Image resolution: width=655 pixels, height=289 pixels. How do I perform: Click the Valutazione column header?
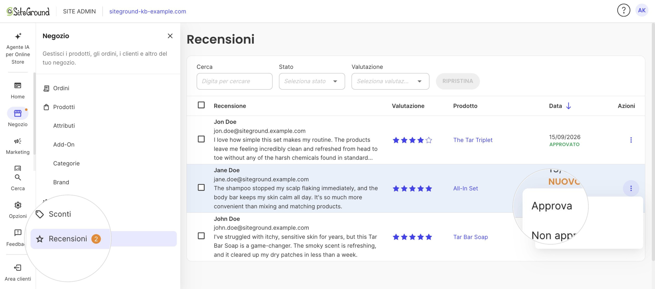point(408,106)
